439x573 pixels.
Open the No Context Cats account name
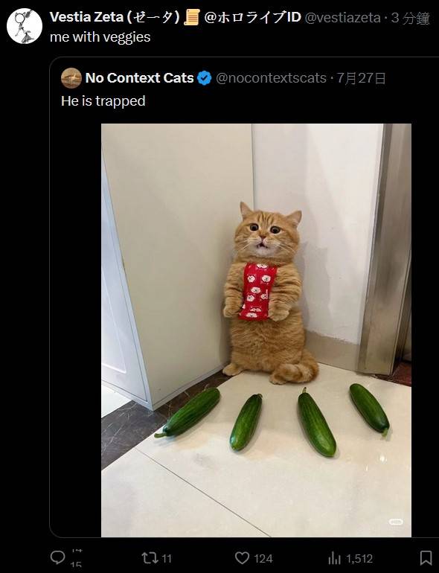[x=140, y=78]
